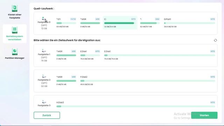The image size is (224, 126).
Task: Click the 49.9 GB/50 GB size text
Action: coord(86,84)
